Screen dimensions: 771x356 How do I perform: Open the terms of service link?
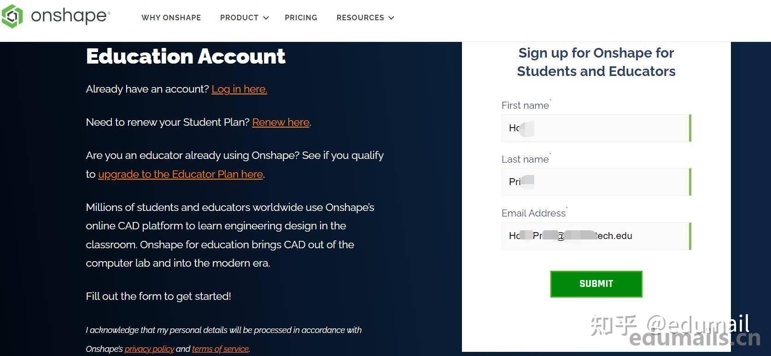pos(220,349)
